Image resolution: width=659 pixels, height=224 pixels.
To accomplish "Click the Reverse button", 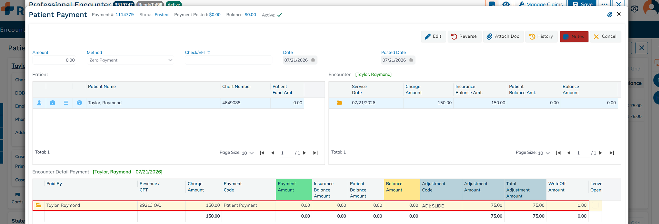I will [464, 36].
